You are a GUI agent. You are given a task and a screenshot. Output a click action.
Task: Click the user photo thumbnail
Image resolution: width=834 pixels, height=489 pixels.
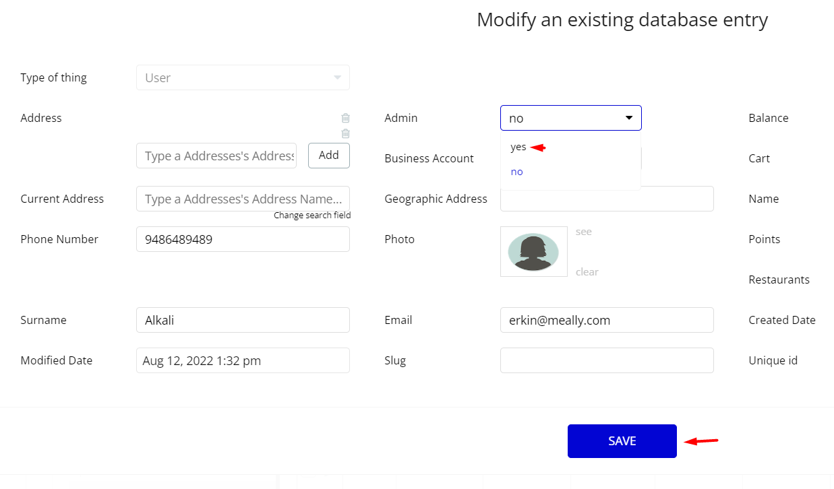(534, 251)
